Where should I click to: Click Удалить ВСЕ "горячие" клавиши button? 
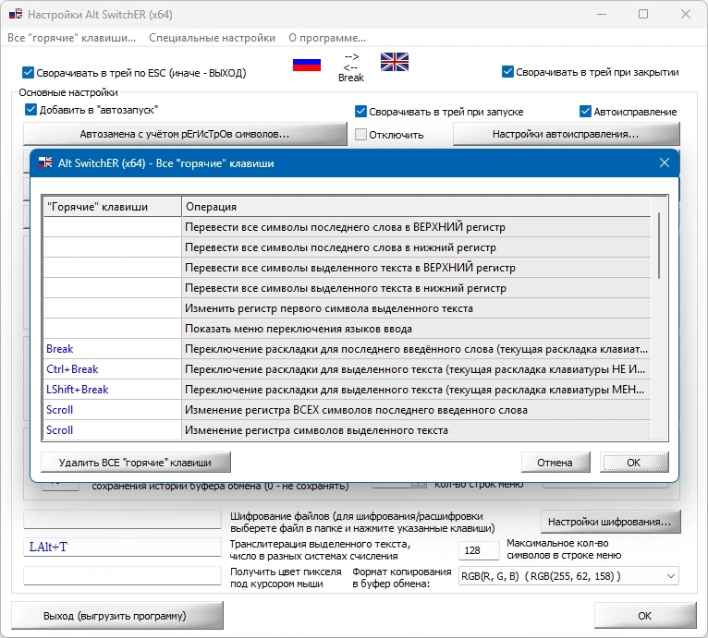(136, 463)
